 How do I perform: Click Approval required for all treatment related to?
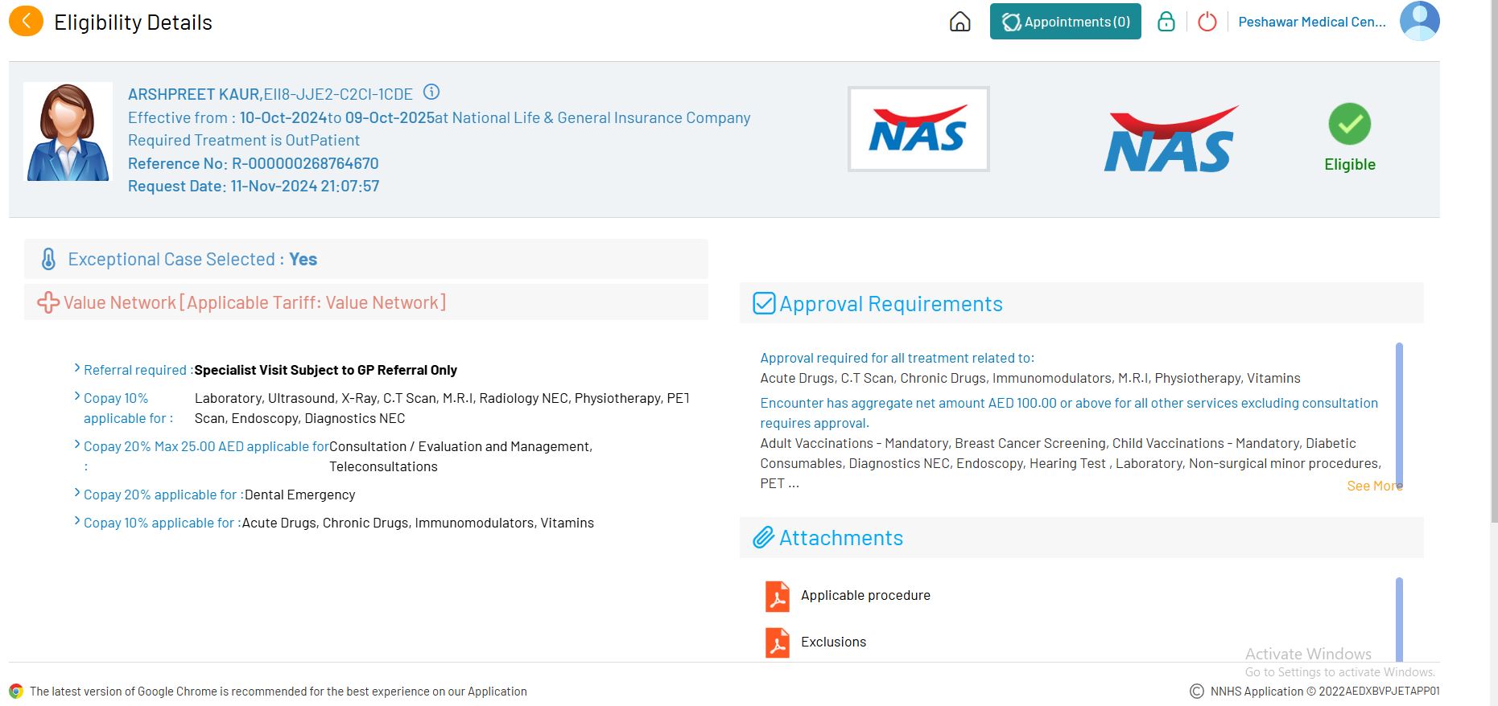point(897,358)
